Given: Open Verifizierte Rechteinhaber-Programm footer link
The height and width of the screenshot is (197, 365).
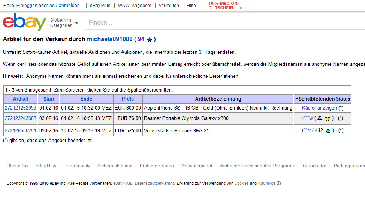Looking at the screenshot, I should 257,166.
